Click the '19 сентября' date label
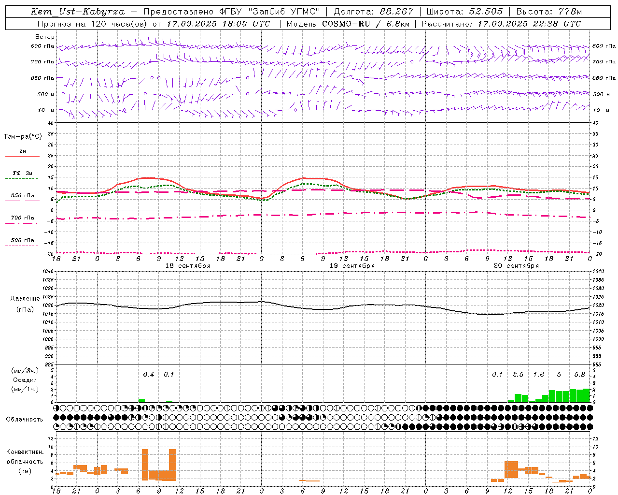 [352, 266]
